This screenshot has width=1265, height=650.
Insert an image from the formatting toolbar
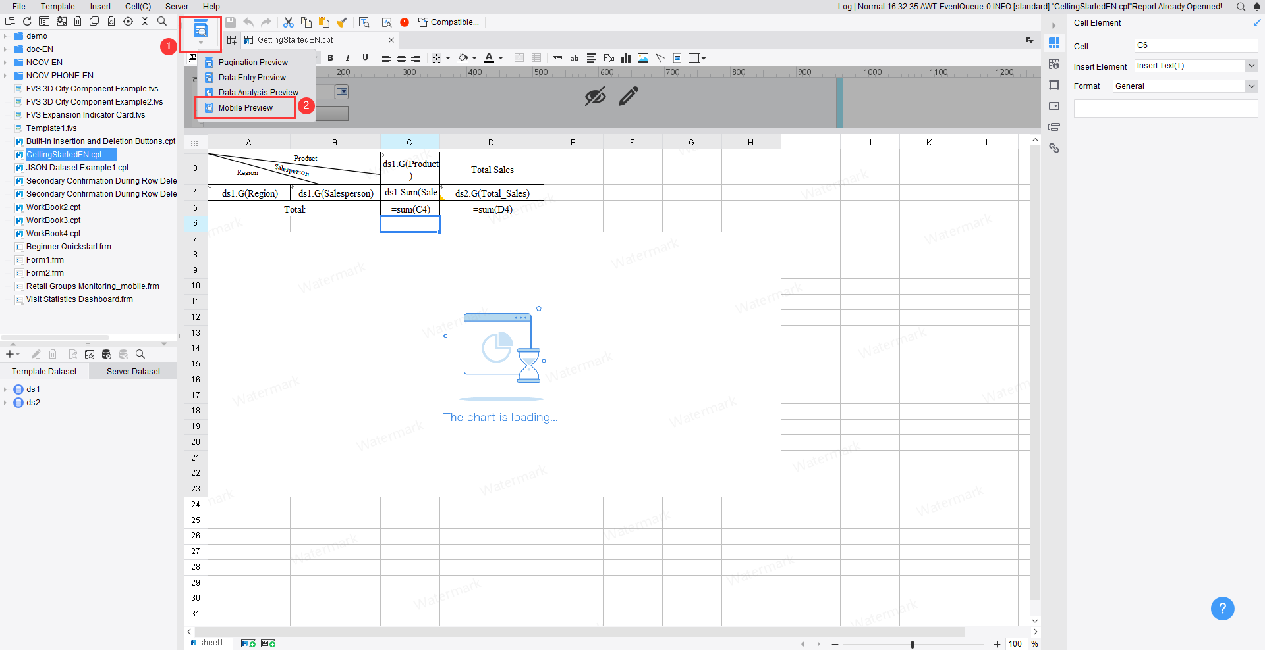coord(643,58)
